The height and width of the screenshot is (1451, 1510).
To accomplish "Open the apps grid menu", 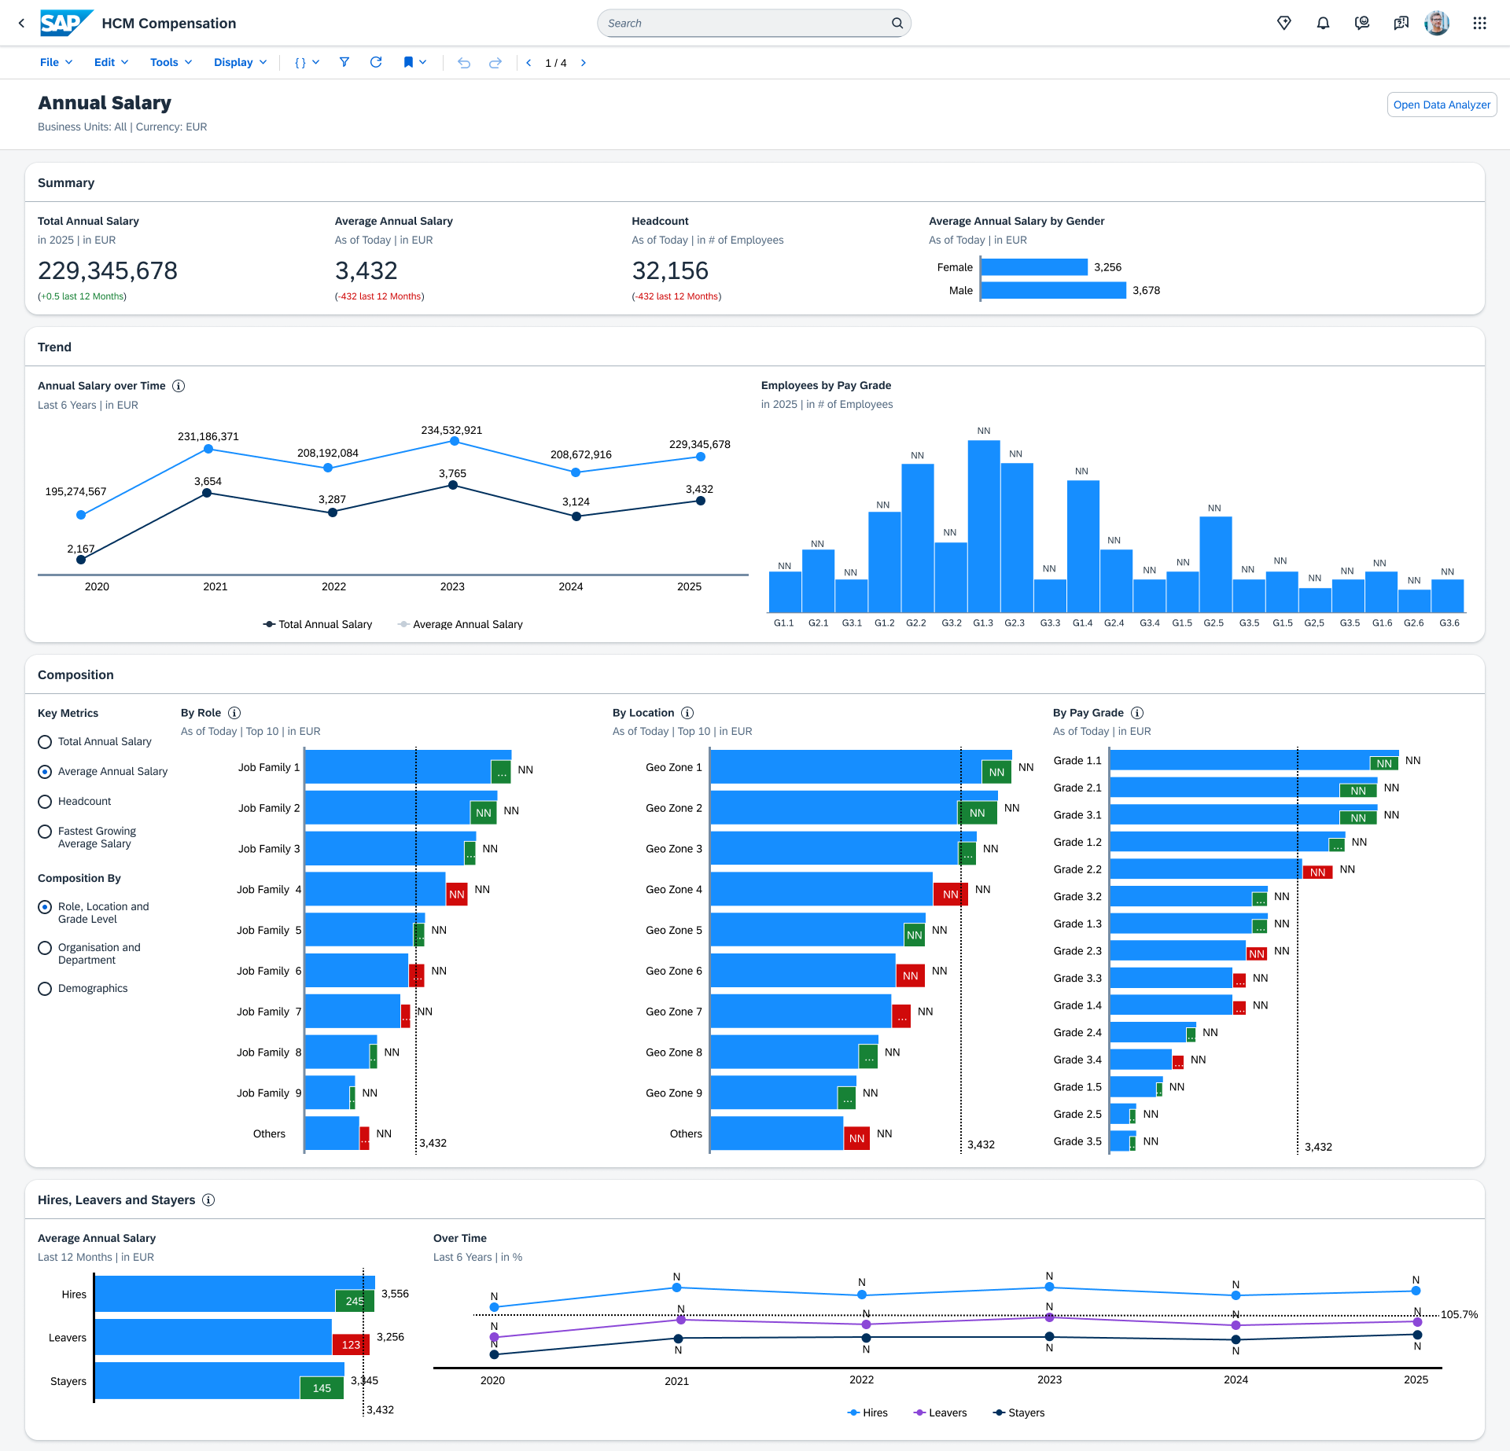I will [1479, 24].
